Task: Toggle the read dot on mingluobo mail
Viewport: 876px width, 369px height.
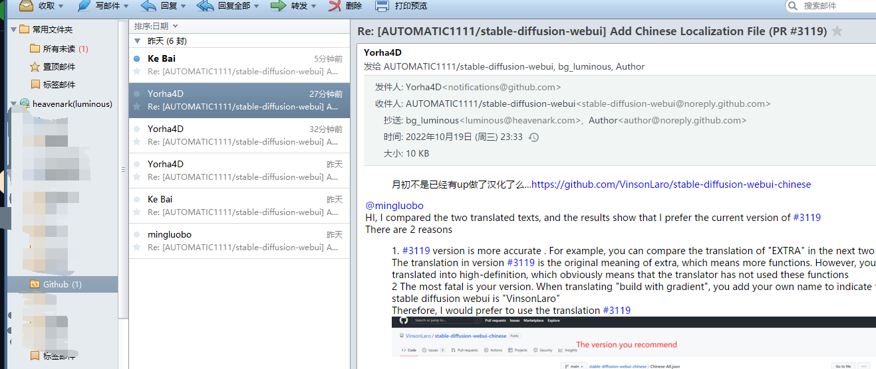Action: [137, 234]
